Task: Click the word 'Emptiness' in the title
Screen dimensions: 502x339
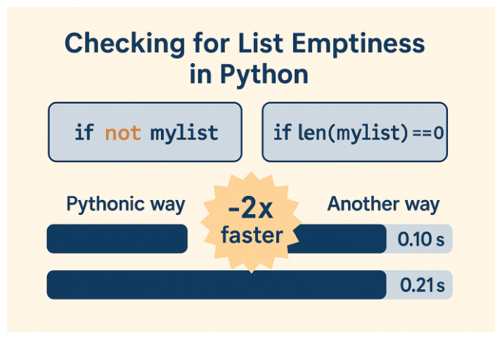Action: pos(359,45)
